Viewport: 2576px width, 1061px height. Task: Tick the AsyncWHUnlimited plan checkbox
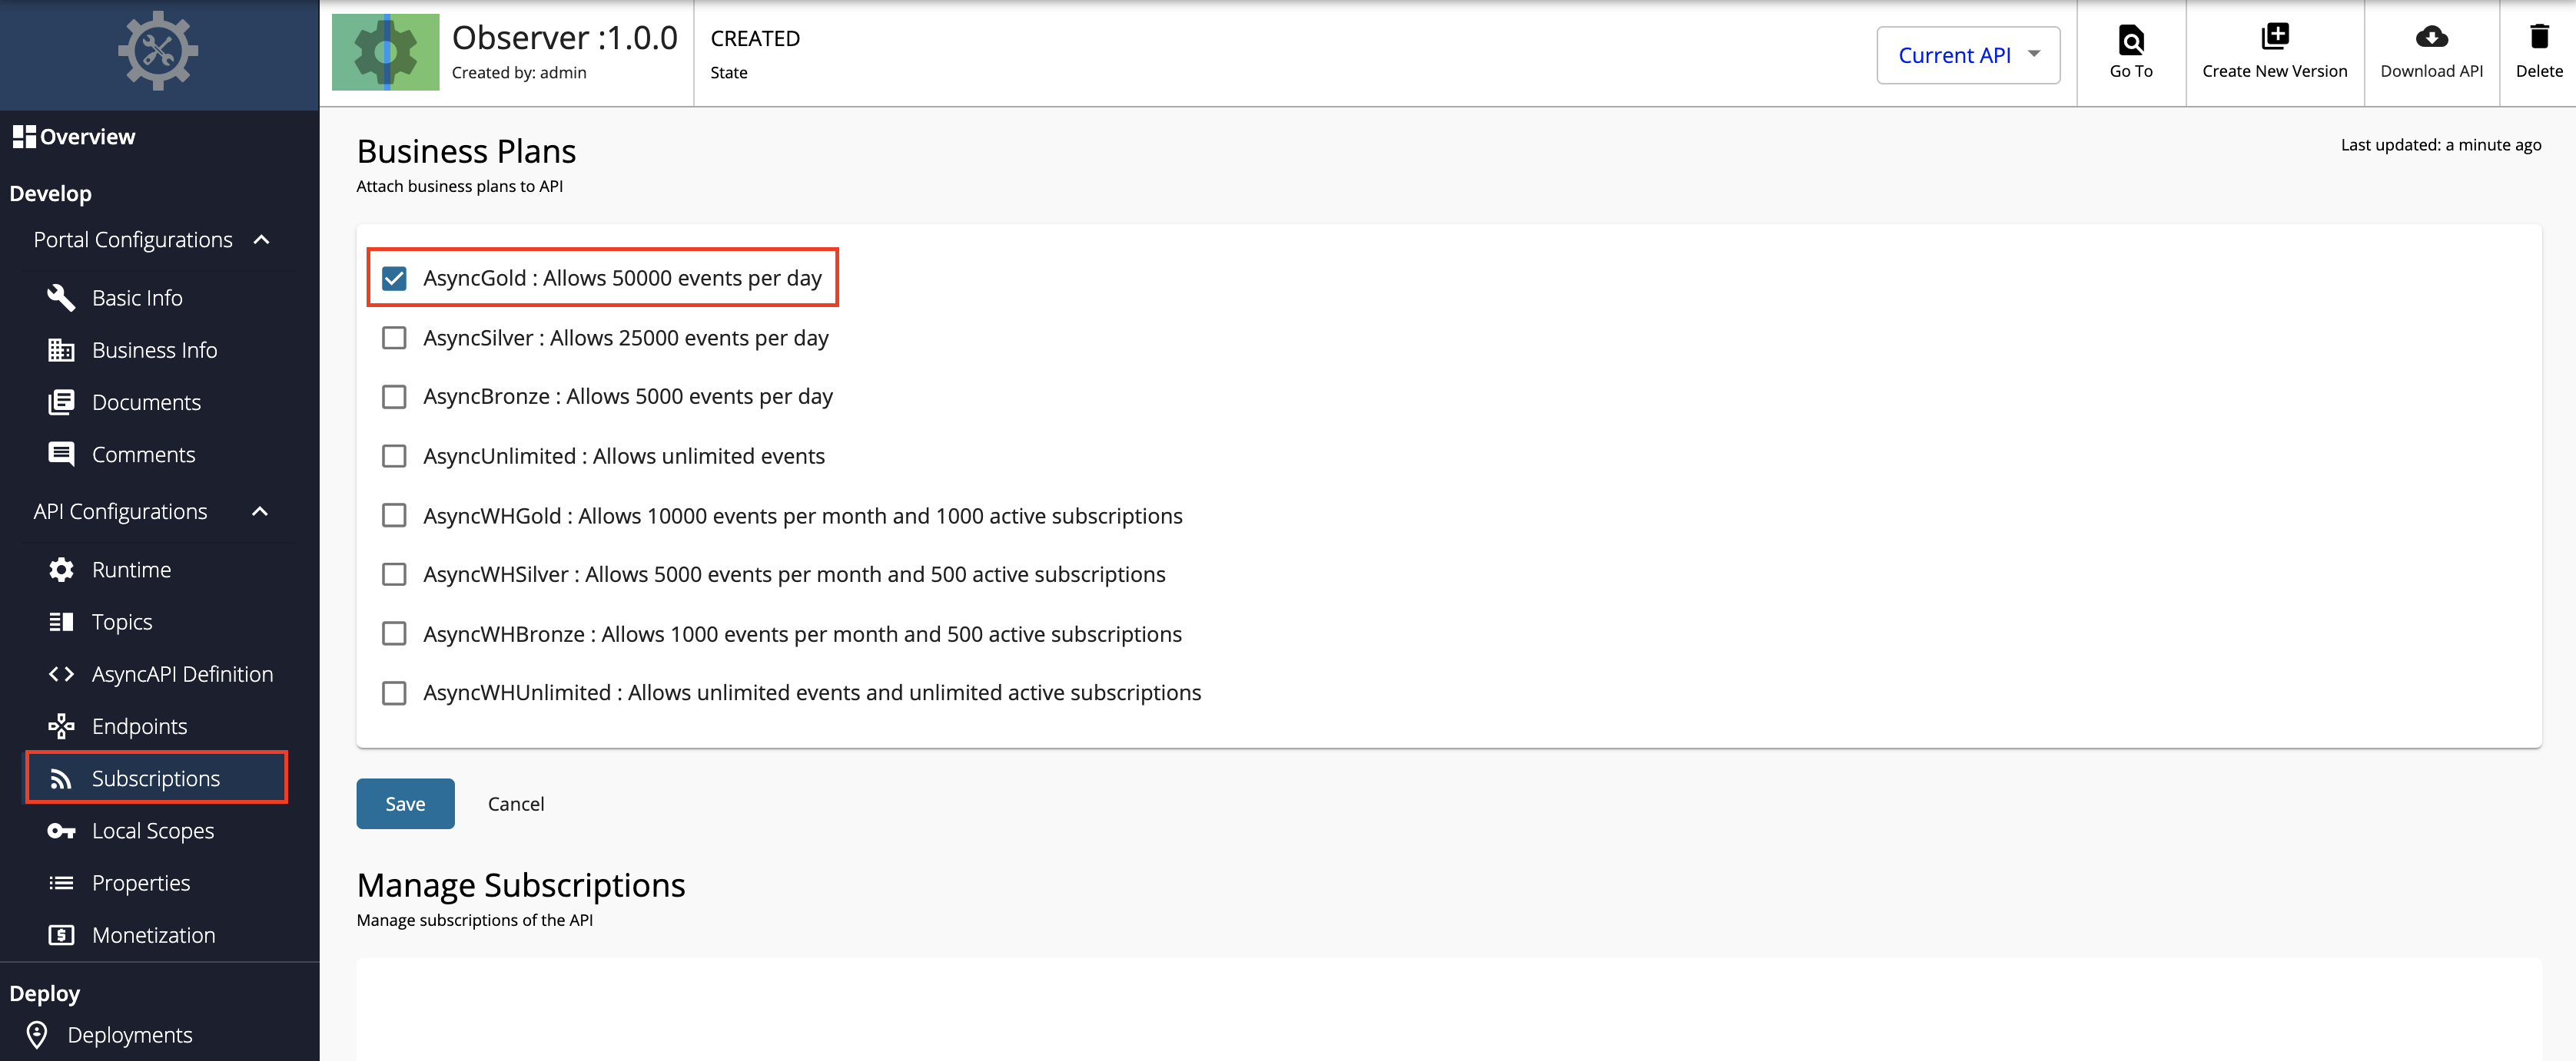pyautogui.click(x=394, y=693)
